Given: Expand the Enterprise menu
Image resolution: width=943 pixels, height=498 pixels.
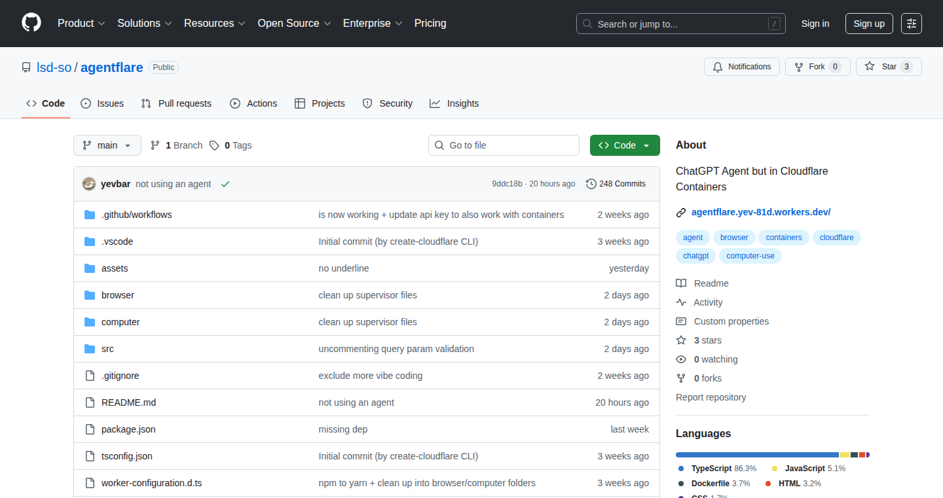Looking at the screenshot, I should (373, 23).
